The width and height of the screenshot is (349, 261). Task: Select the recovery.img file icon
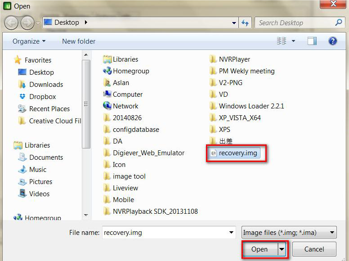coord(214,153)
